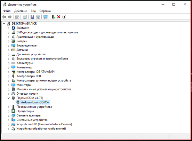Expand the Программные устройства category

9,107
